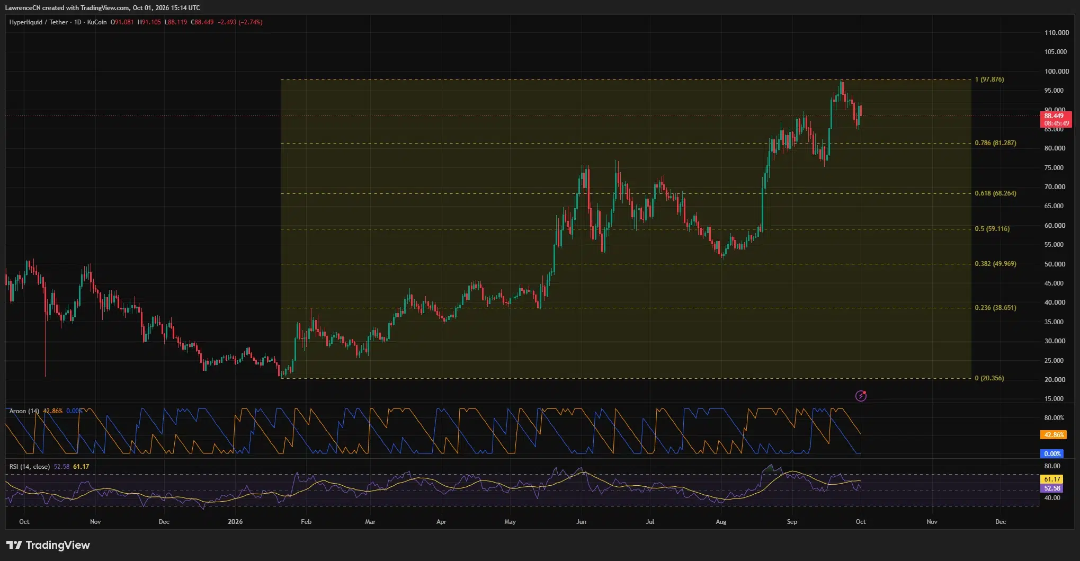Viewport: 1080px width, 561px height.
Task: Click the Feb label on the time axis
Action: coord(306,522)
